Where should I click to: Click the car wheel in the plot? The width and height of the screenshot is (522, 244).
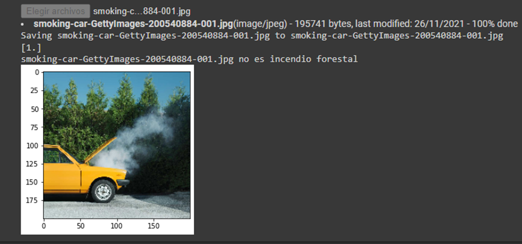(103, 191)
